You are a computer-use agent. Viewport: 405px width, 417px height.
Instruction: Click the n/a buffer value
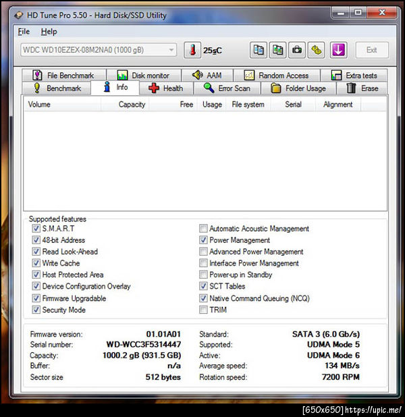coord(174,366)
